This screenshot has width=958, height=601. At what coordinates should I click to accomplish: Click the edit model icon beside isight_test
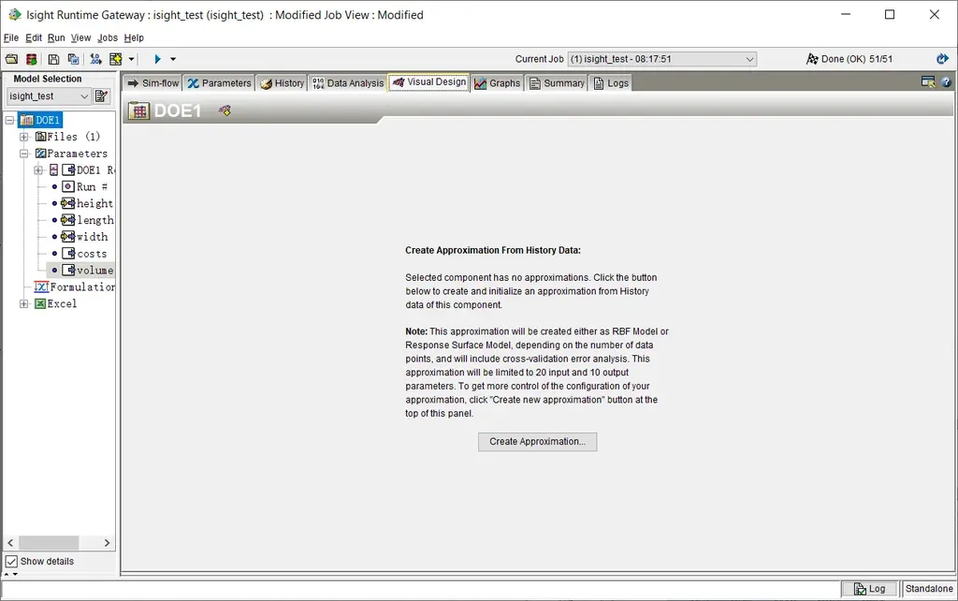point(101,96)
